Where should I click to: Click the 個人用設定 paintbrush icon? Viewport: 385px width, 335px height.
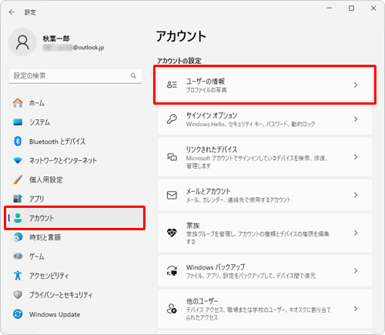tap(18, 179)
